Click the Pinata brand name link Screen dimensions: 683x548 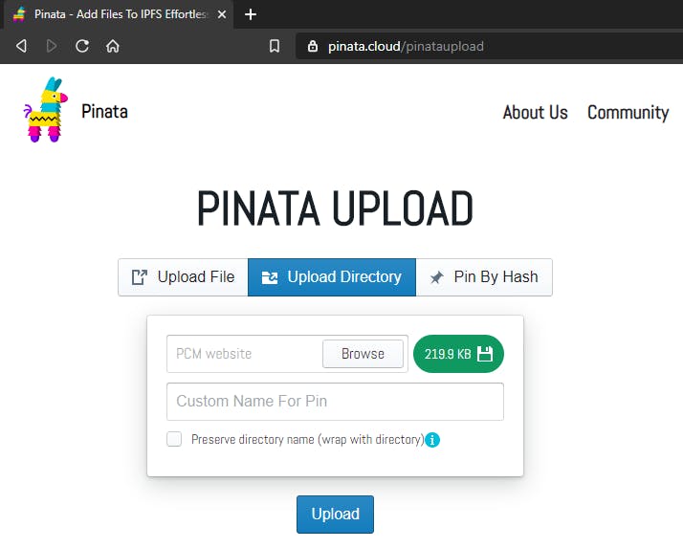coord(104,112)
